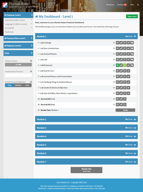Open headphones audio icon for 1.0 Greetings

pos(118,43)
